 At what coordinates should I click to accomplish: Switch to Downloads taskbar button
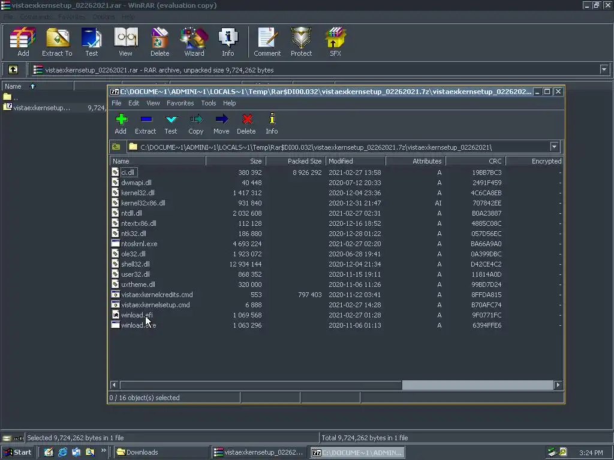[161, 452]
